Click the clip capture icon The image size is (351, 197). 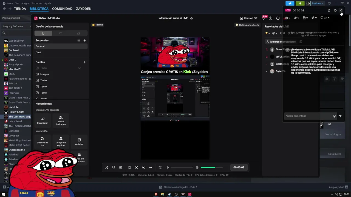point(121,167)
